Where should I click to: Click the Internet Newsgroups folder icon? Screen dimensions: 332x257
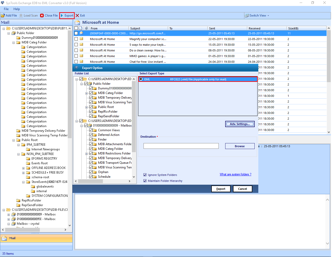[28, 149]
